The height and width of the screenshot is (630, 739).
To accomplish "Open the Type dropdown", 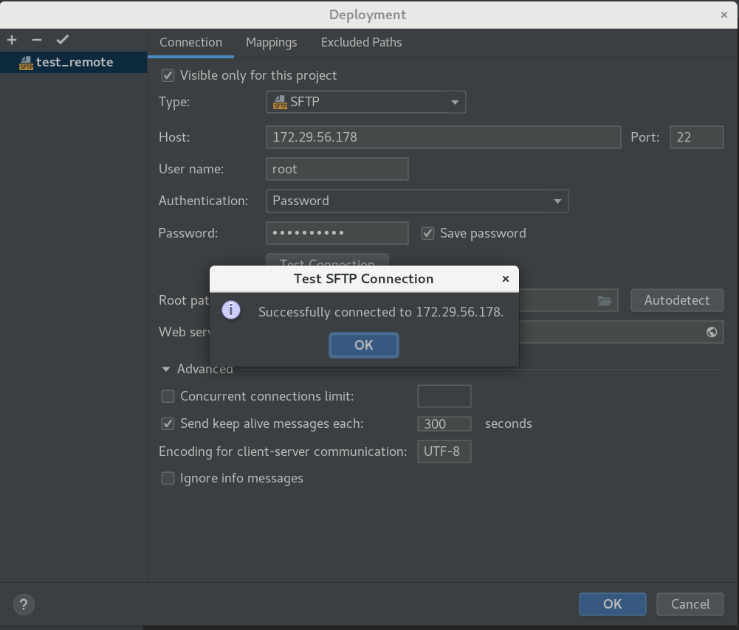I will (455, 102).
